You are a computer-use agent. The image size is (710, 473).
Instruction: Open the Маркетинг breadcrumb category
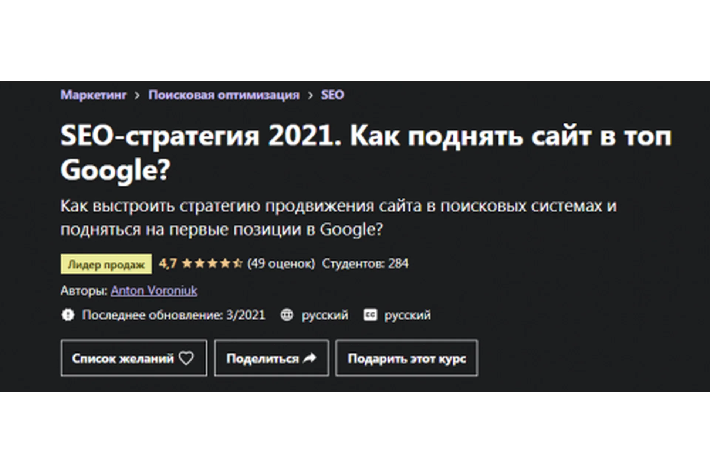(94, 95)
